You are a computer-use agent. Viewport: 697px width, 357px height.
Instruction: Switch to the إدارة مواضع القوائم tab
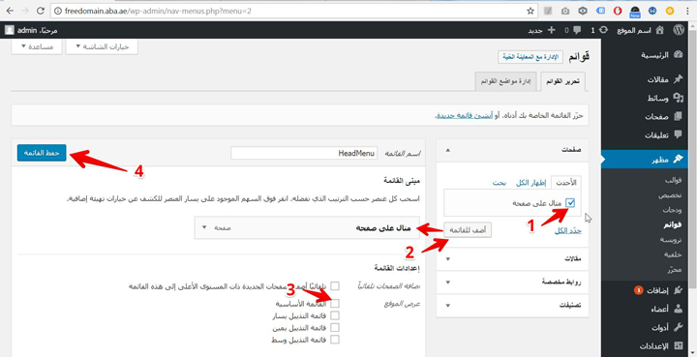pos(506,81)
